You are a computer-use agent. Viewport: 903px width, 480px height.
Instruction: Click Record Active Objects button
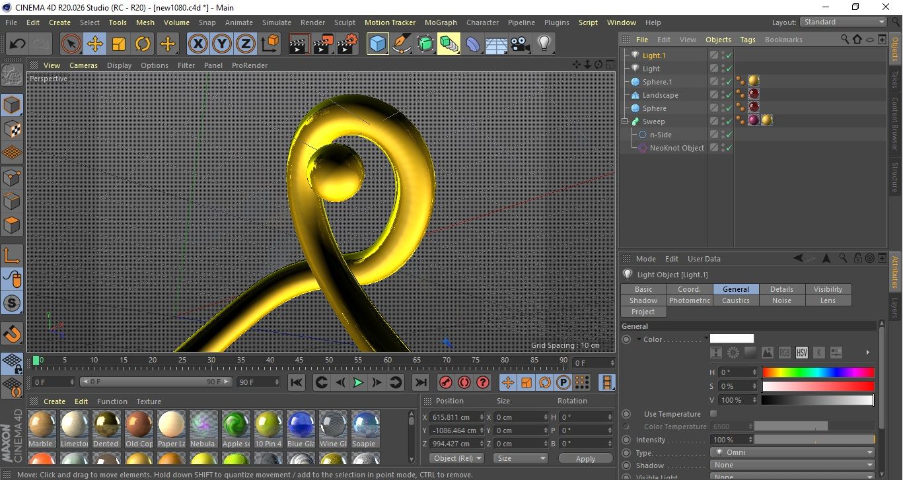coord(446,382)
